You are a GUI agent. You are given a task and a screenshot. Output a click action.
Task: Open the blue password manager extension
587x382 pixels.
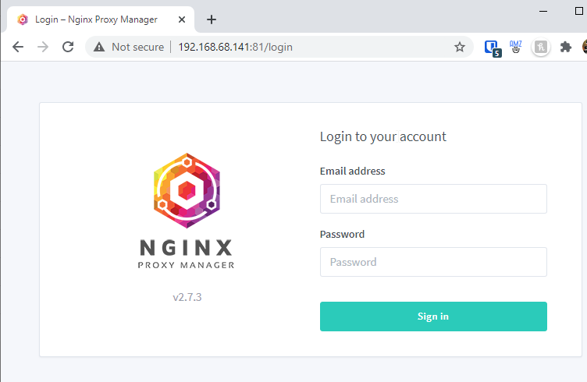pyautogui.click(x=493, y=48)
